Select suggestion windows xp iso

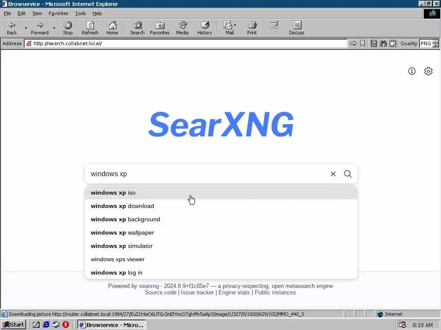pos(221,193)
